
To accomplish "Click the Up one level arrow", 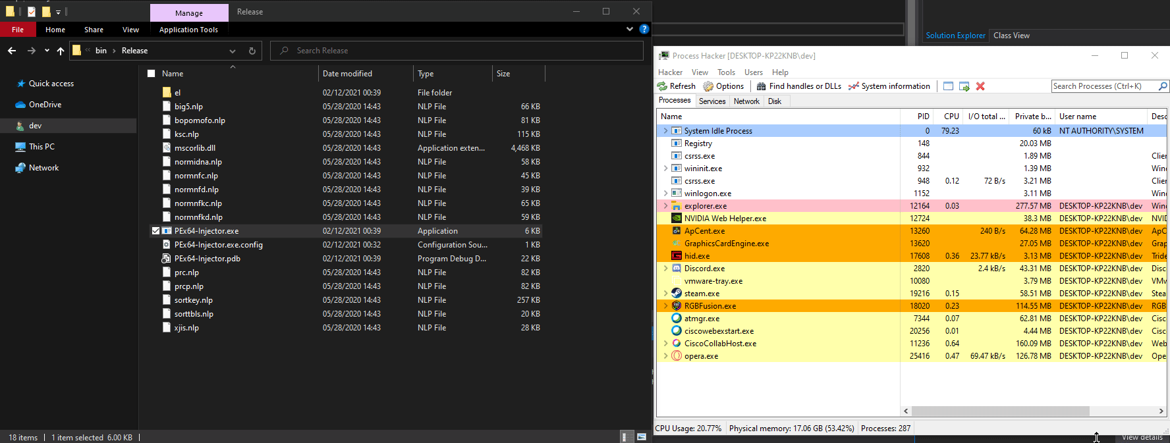I will click(61, 51).
